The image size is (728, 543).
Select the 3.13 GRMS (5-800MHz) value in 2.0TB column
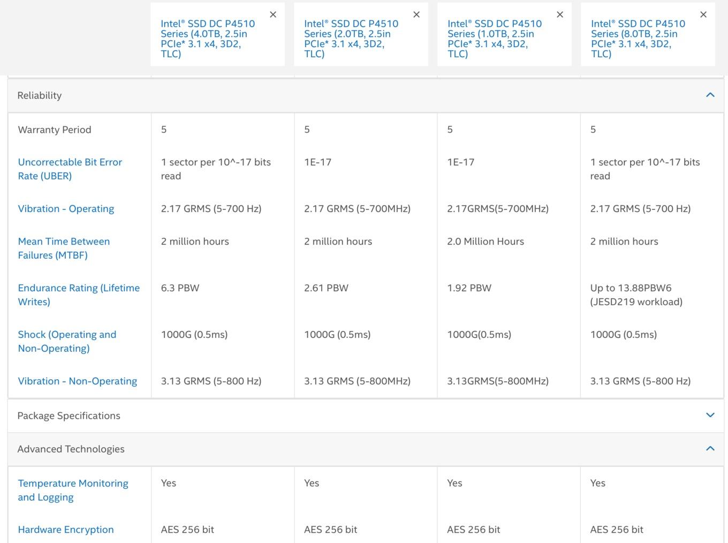pos(357,381)
